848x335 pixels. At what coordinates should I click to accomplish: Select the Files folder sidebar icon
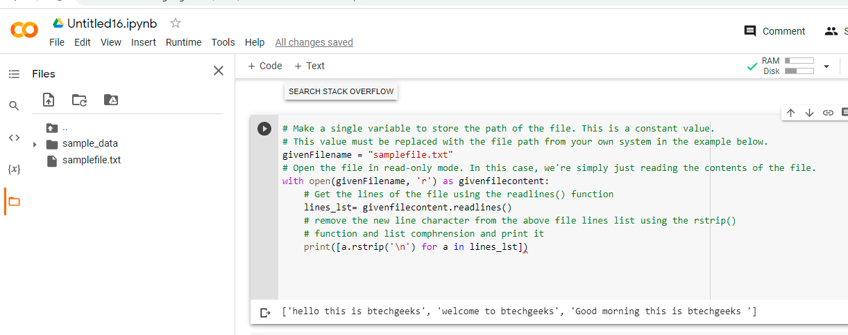[x=14, y=201]
